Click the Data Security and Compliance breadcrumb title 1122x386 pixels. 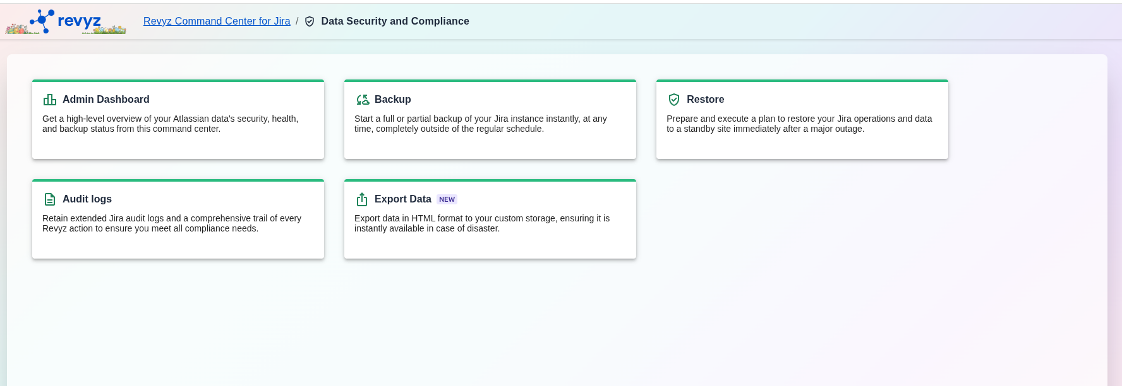(395, 21)
